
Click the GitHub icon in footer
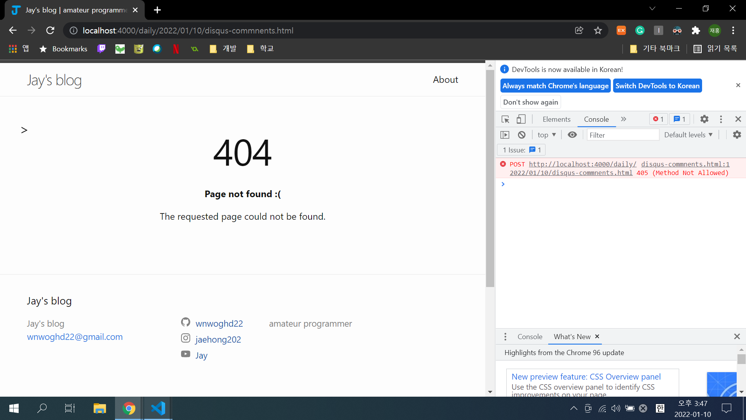click(186, 322)
